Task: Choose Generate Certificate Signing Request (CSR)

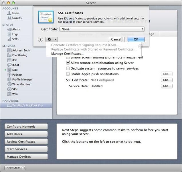Action: pos(85,45)
